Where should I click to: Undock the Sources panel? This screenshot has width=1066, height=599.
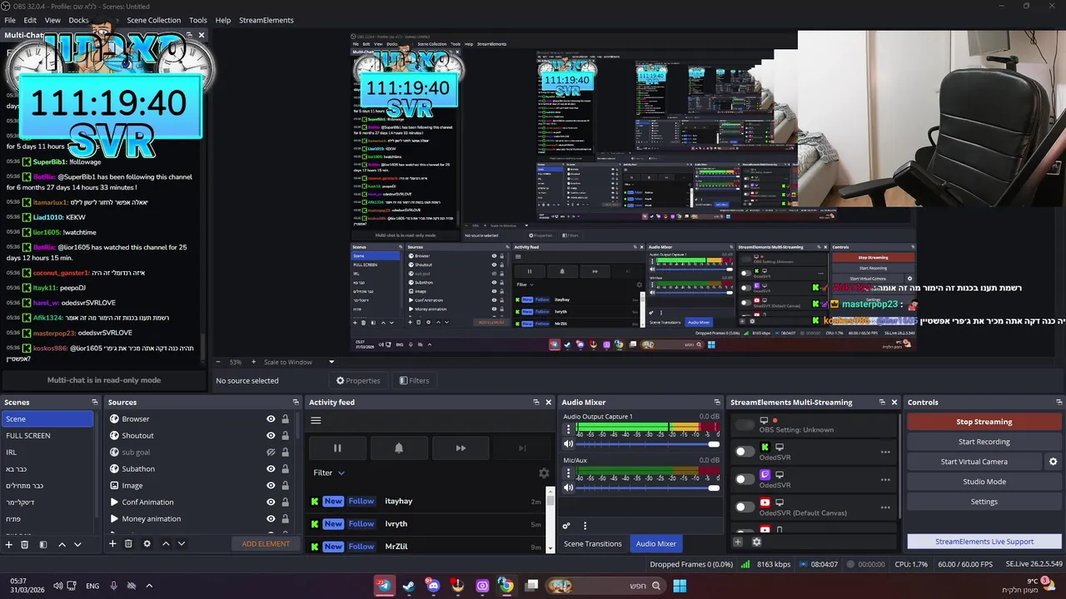coord(295,403)
